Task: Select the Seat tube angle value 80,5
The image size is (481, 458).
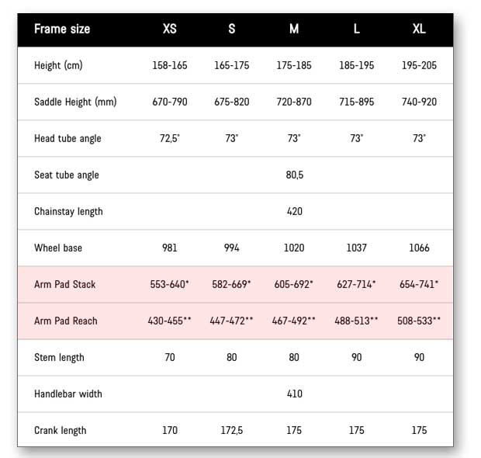Action: [294, 175]
